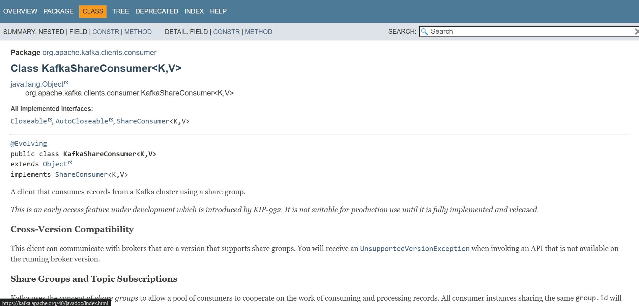Click the 'Cross-Version Compatibility' heading
The height and width of the screenshot is (306, 639).
click(x=72, y=229)
